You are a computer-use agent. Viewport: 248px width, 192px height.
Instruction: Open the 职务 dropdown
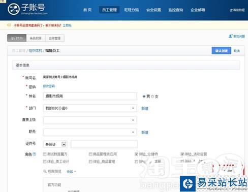click(x=90, y=132)
